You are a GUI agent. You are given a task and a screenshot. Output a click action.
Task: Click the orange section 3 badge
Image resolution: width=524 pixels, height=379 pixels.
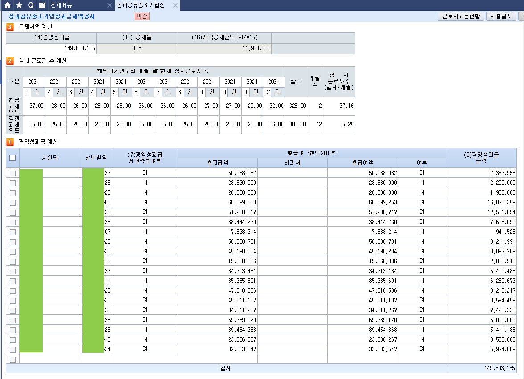coord(10,27)
